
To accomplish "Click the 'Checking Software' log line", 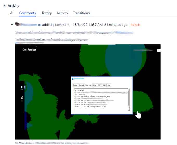I will (x=93, y=96).
